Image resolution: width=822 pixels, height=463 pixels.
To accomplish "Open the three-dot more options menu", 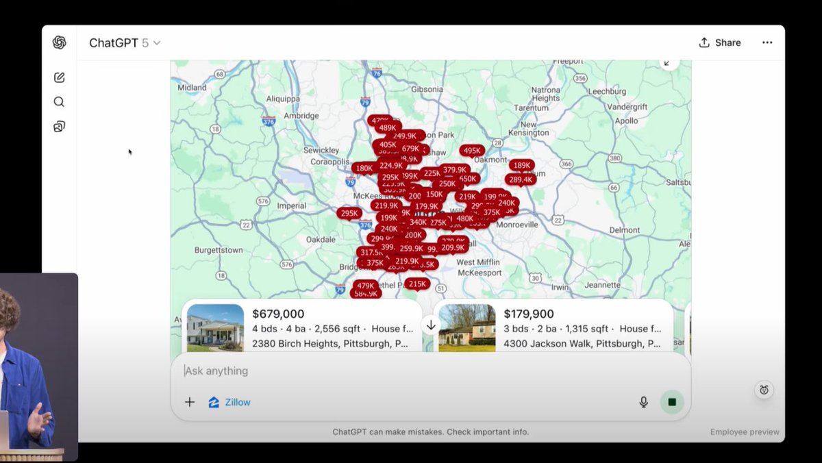I will pos(767,42).
